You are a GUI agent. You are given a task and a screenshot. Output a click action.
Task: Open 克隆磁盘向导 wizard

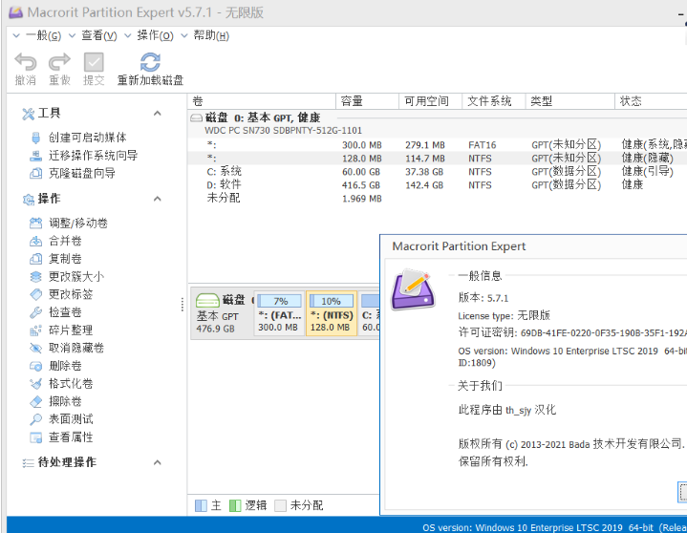point(81,174)
